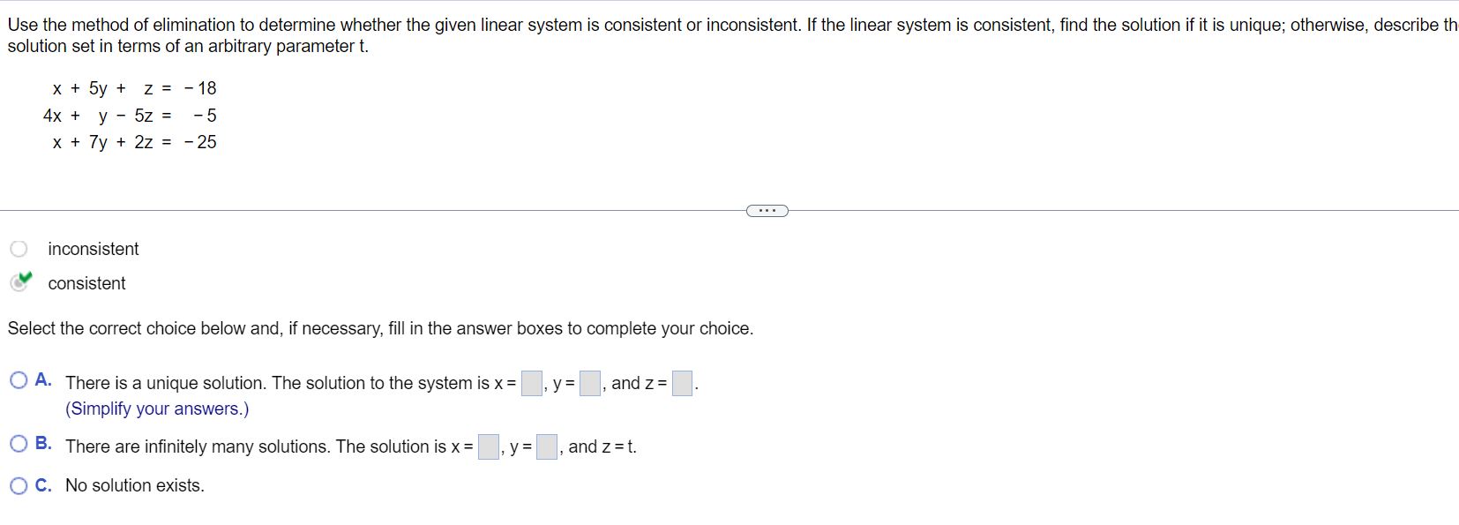Click the "Select the correct choice below" instruction

point(379,327)
